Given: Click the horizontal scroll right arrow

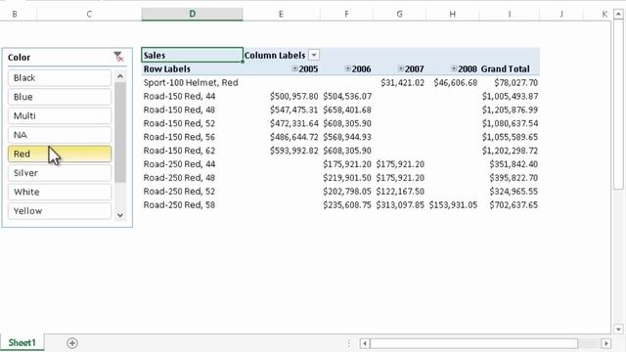Looking at the screenshot, I should click(x=606, y=343).
